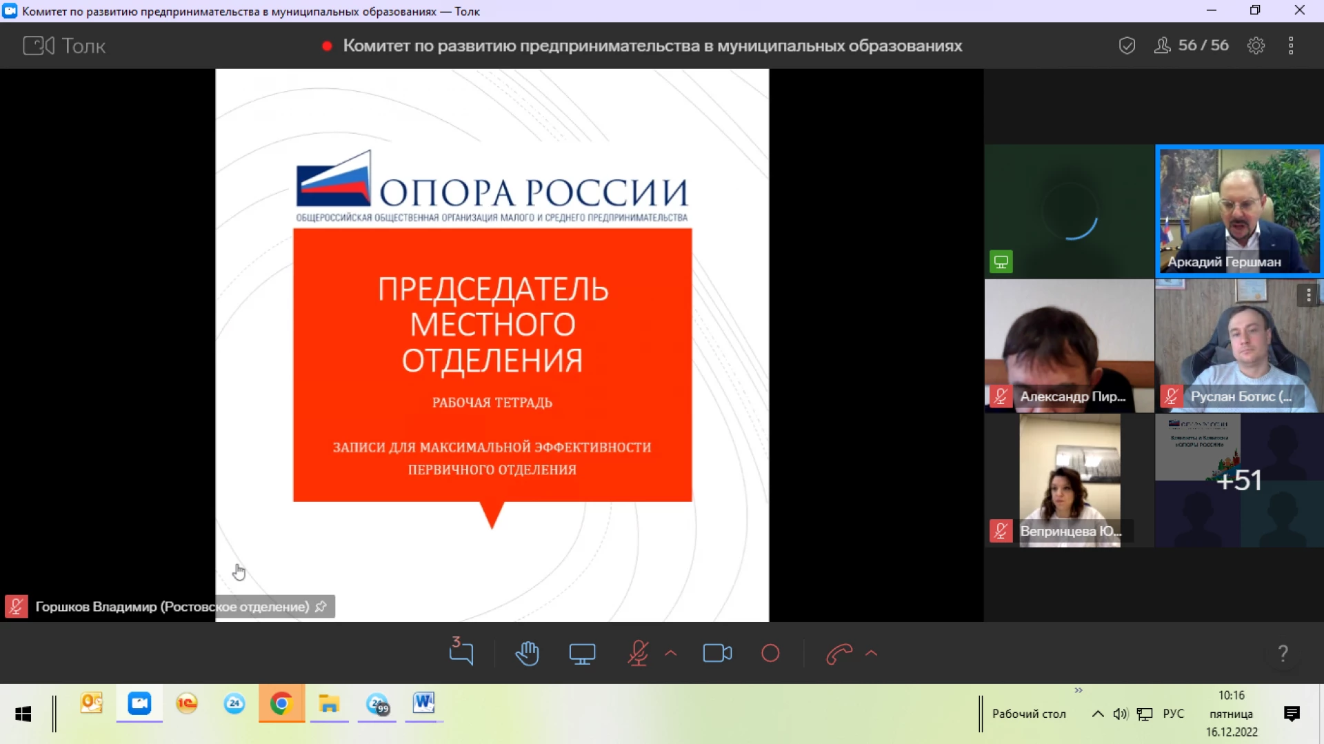Open 1C application from the taskbar
Viewport: 1324px width, 744px height.
187,703
